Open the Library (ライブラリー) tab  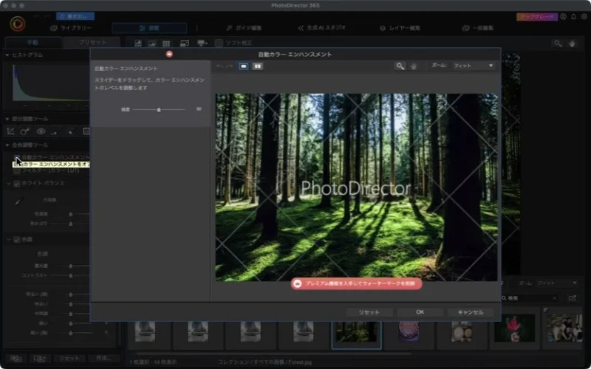pyautogui.click(x=71, y=28)
